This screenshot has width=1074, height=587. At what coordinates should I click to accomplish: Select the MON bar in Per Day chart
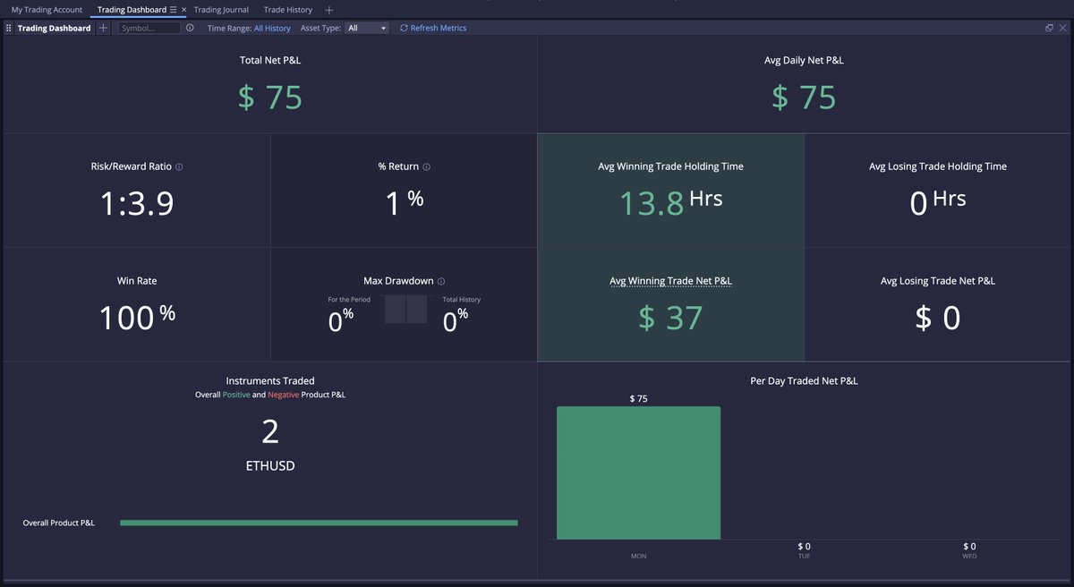(x=638, y=472)
